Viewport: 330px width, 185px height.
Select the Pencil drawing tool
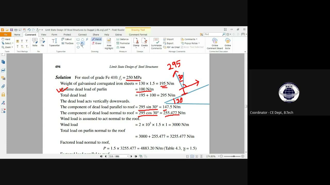coord(97,39)
